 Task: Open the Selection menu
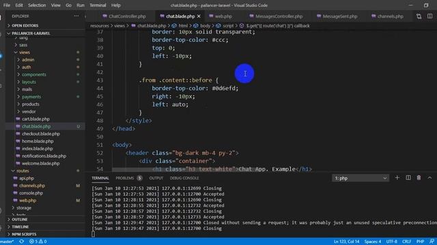[37, 5]
